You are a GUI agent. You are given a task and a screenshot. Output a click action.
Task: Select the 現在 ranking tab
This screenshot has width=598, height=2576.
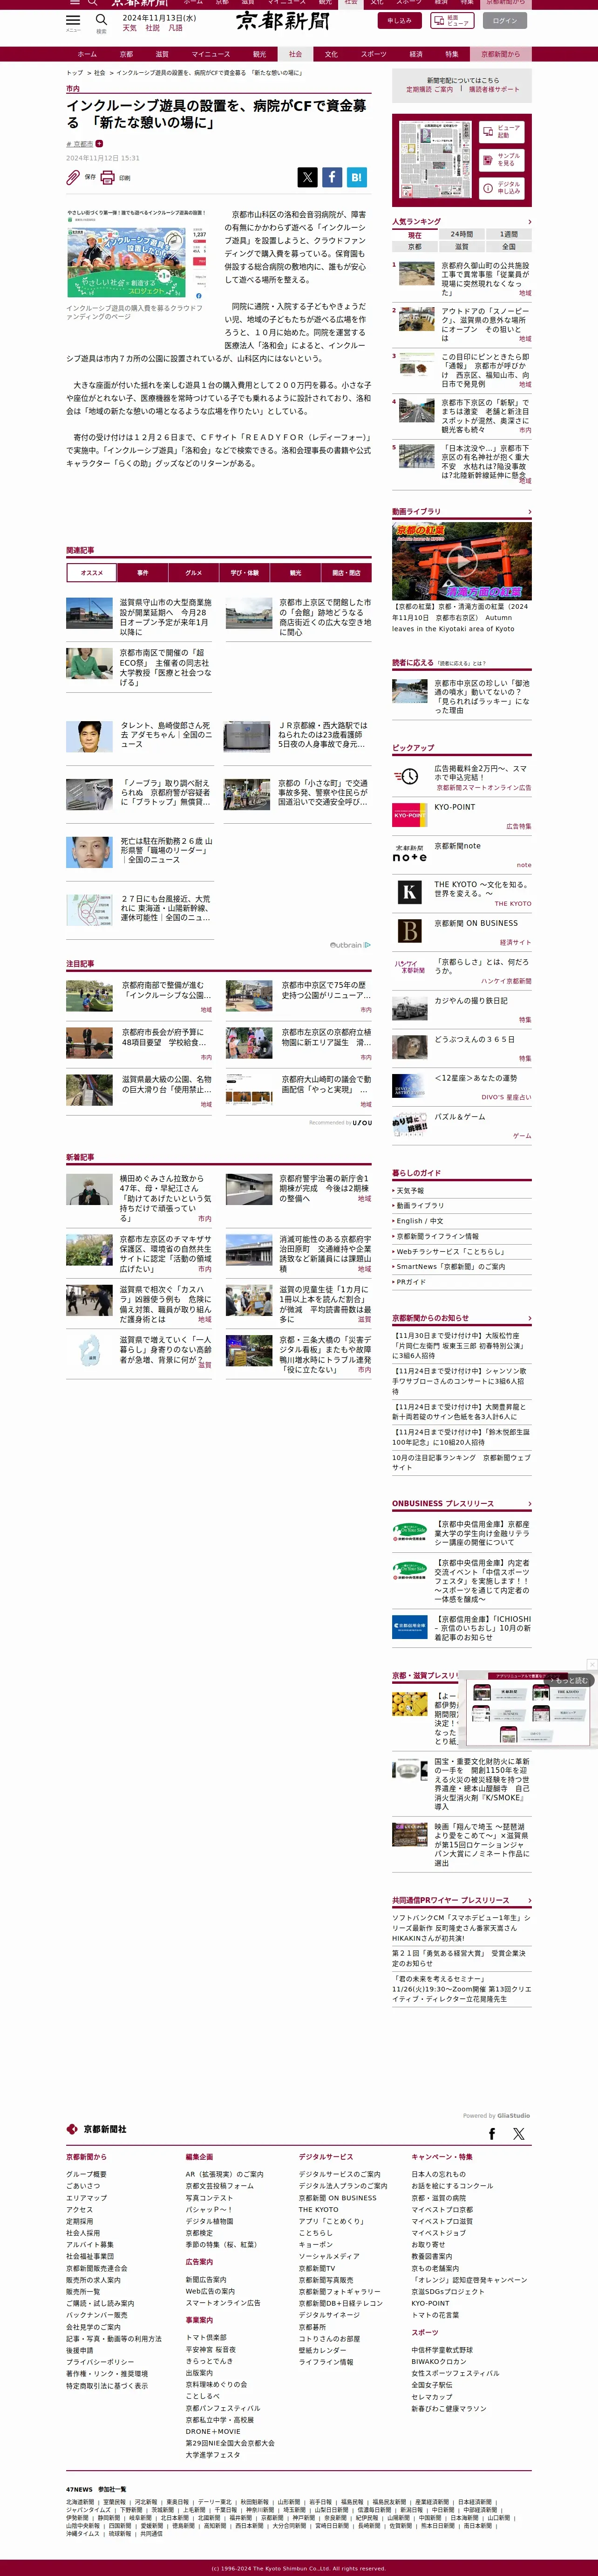click(x=415, y=235)
